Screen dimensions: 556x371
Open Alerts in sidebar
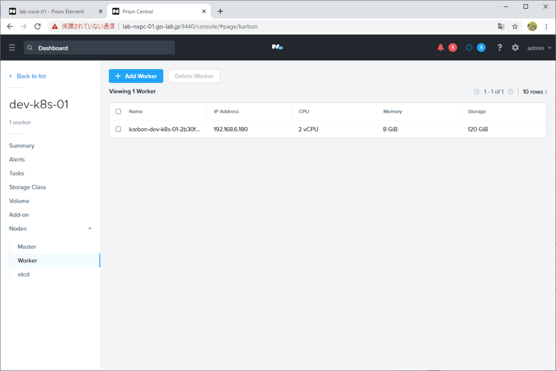[17, 159]
